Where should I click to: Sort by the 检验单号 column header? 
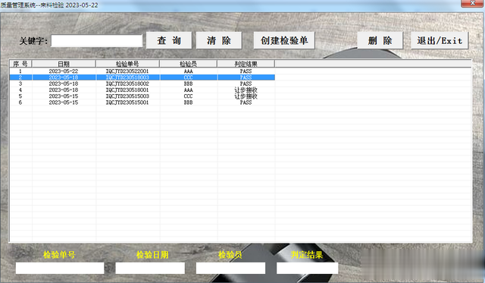click(127, 64)
